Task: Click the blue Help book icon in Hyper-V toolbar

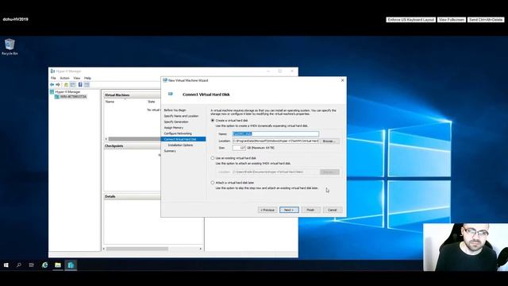Action: click(x=80, y=85)
